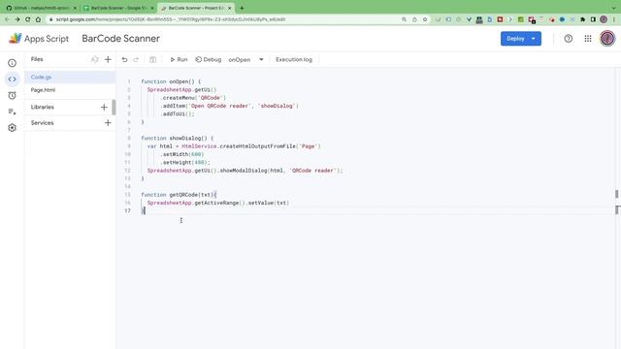Viewport: 621px width, 349px height.
Task: Click the share icon in address bar
Action: [x=414, y=19]
